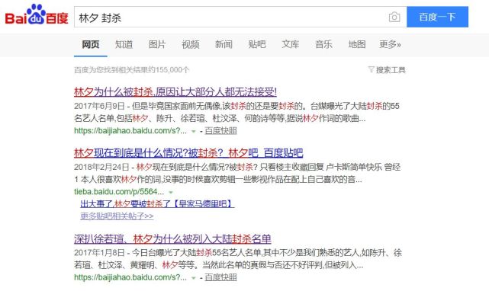Go to the 贴吧 tab
The image size is (489, 291).
pos(257,44)
